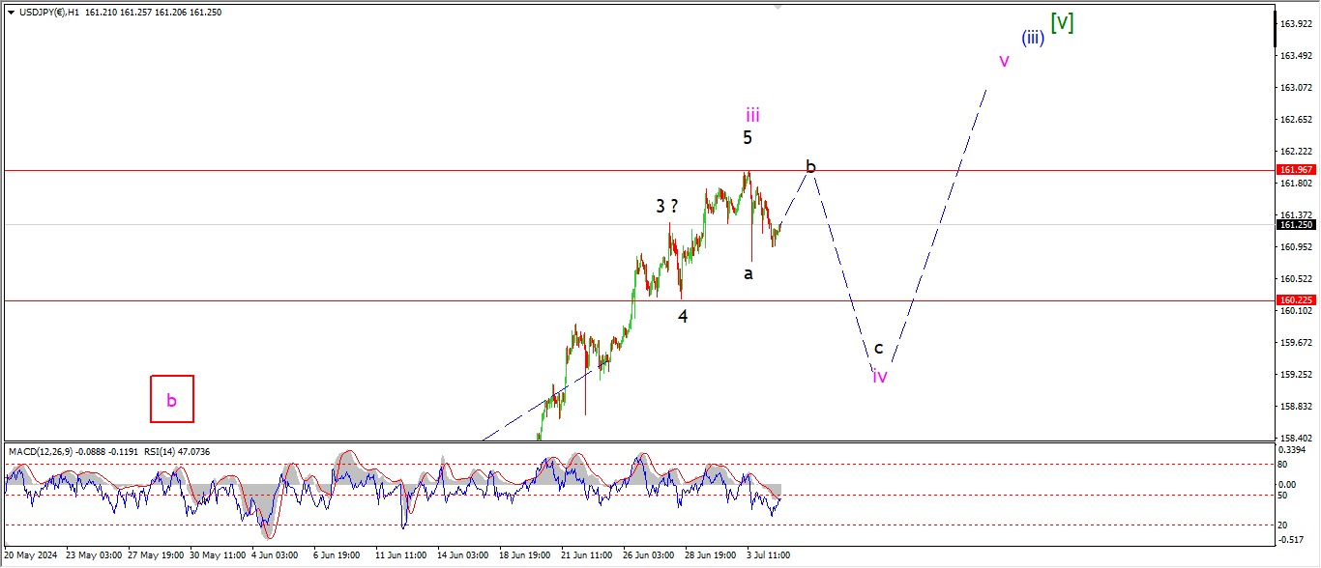
Task: Select the red boxed 'b' wave label
Action: pyautogui.click(x=172, y=399)
